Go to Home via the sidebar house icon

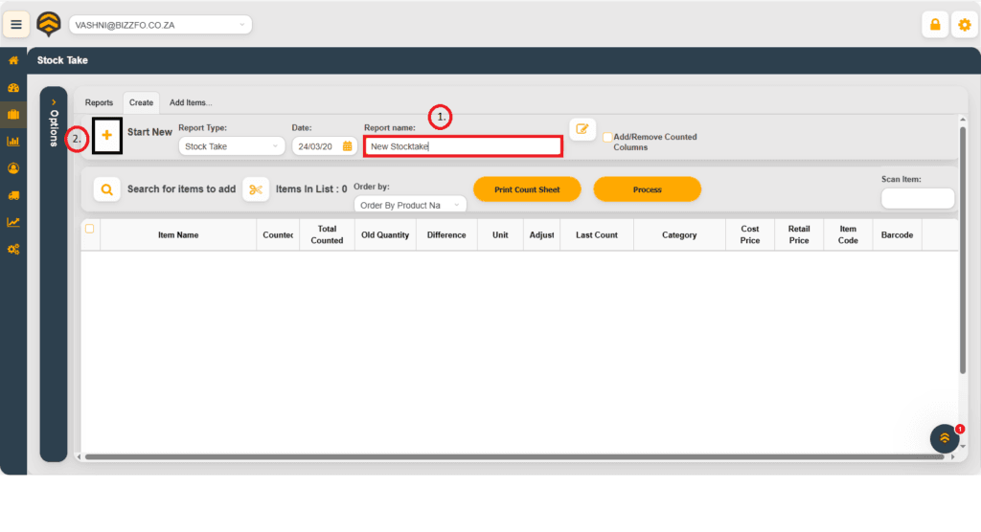[x=13, y=60]
